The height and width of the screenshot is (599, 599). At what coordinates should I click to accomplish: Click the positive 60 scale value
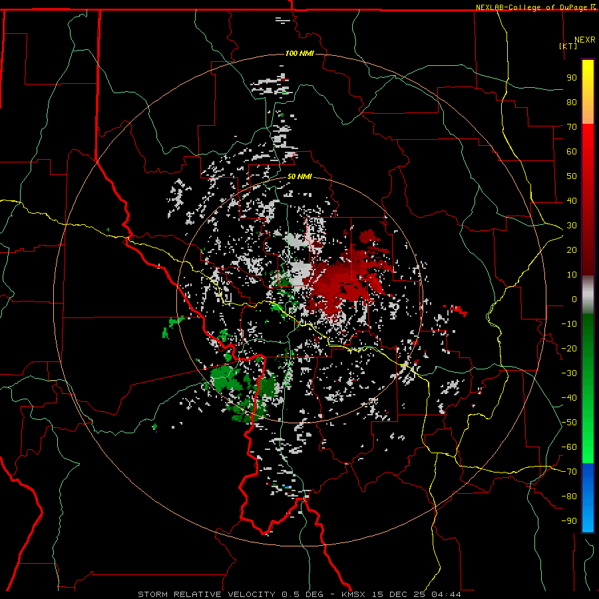572,152
